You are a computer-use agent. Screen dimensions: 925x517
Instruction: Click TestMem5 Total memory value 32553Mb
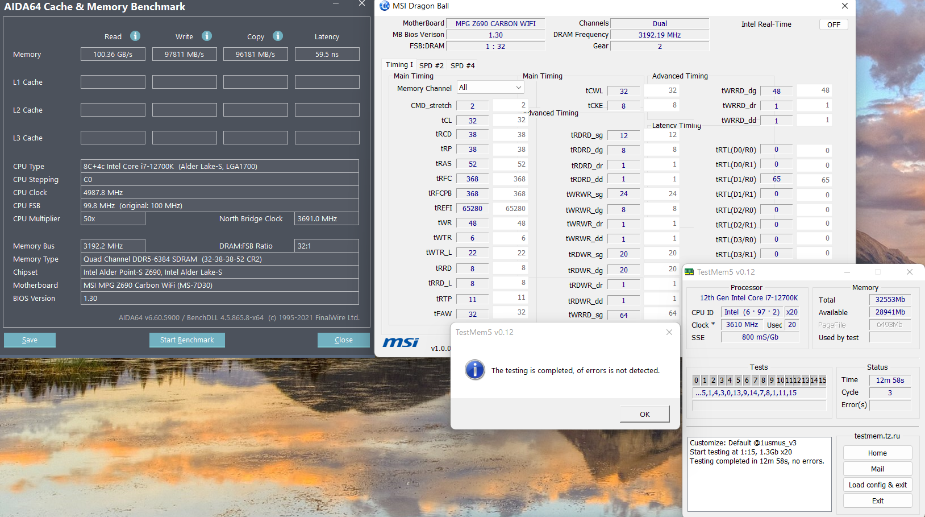890,300
